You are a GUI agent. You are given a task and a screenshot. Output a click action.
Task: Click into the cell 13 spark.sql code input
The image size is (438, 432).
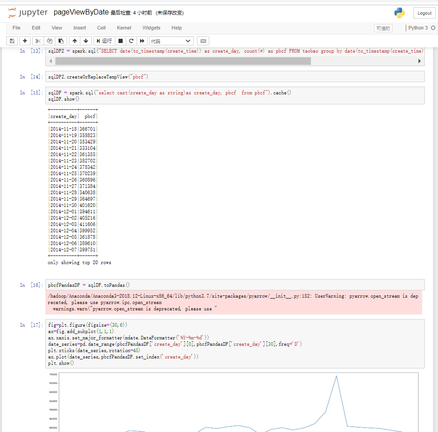[235, 51]
